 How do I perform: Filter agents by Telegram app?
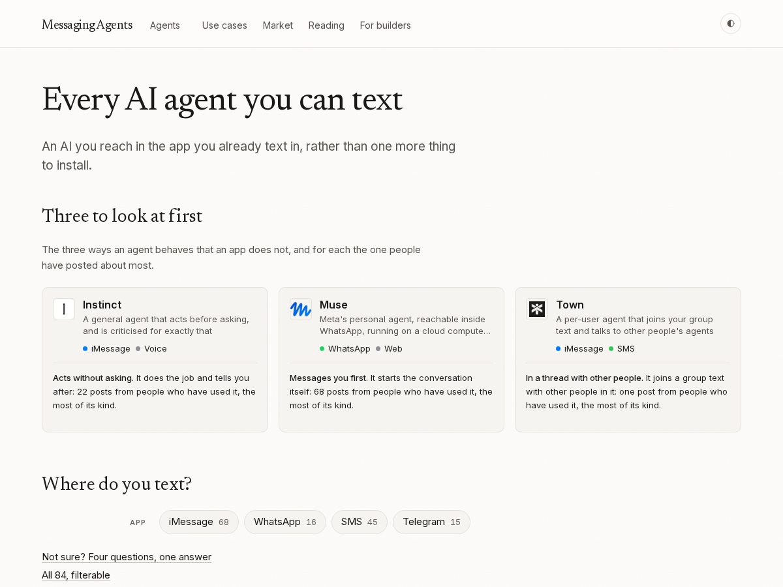431,522
